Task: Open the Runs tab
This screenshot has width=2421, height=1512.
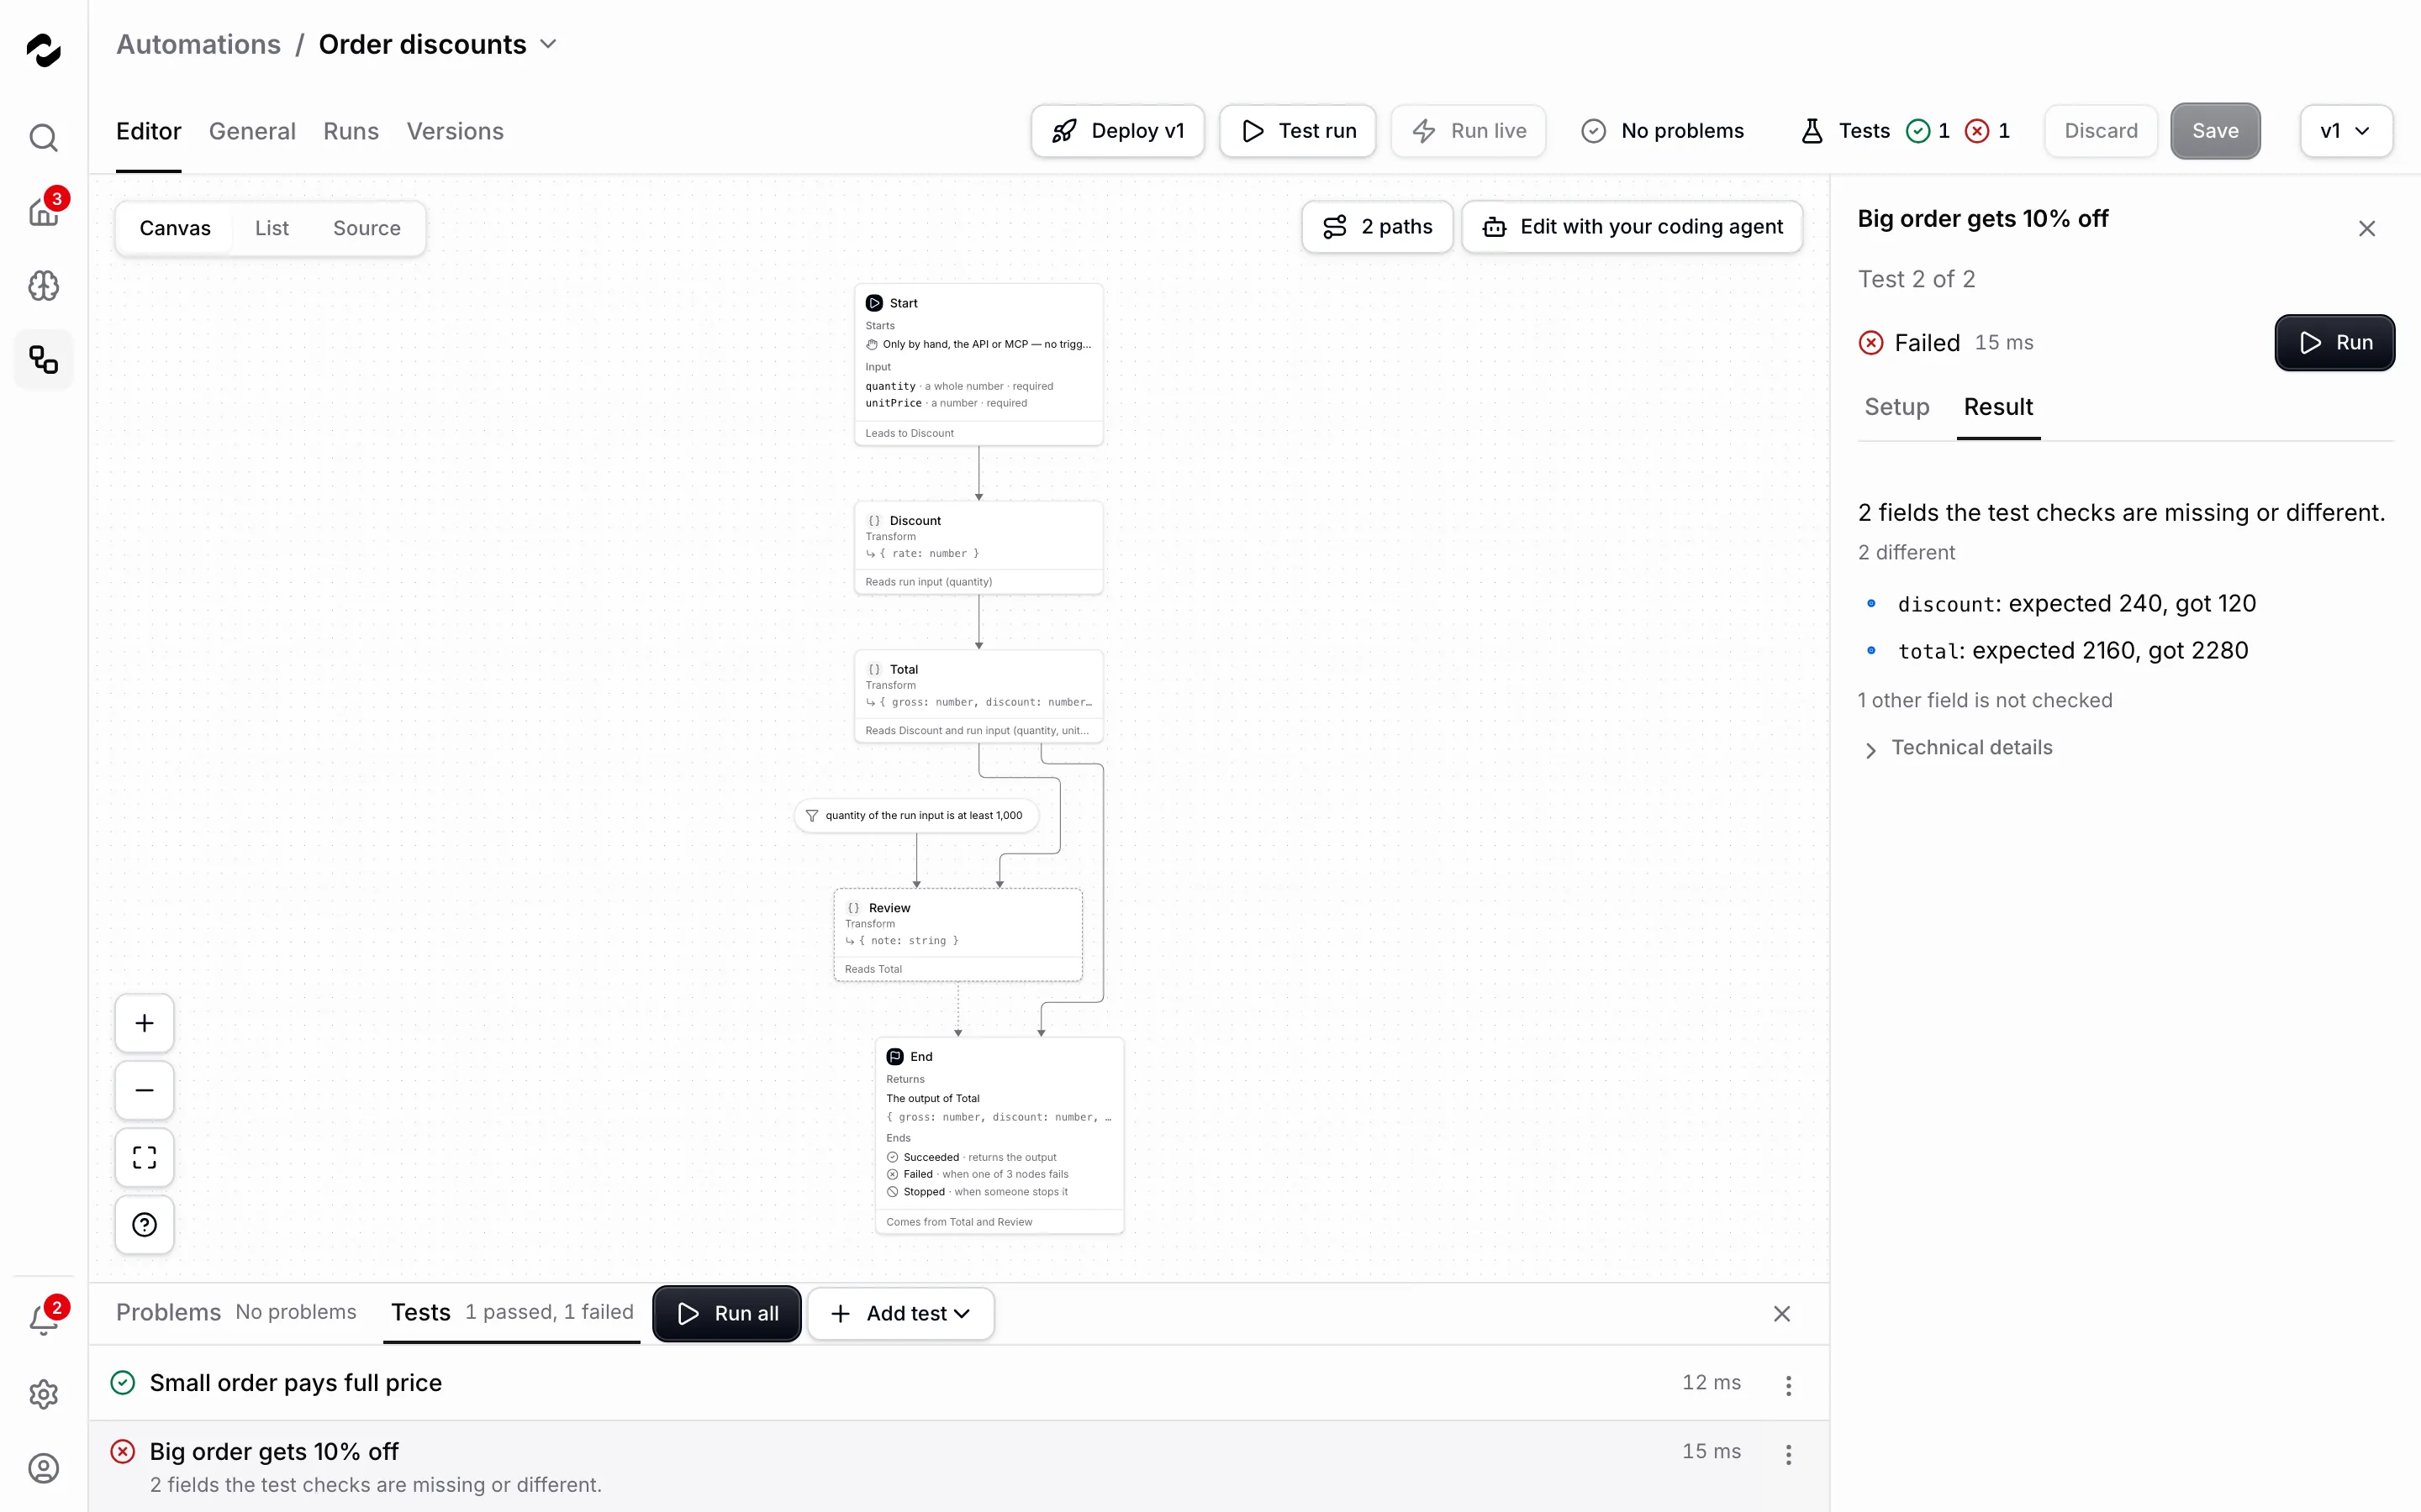Action: 351,131
